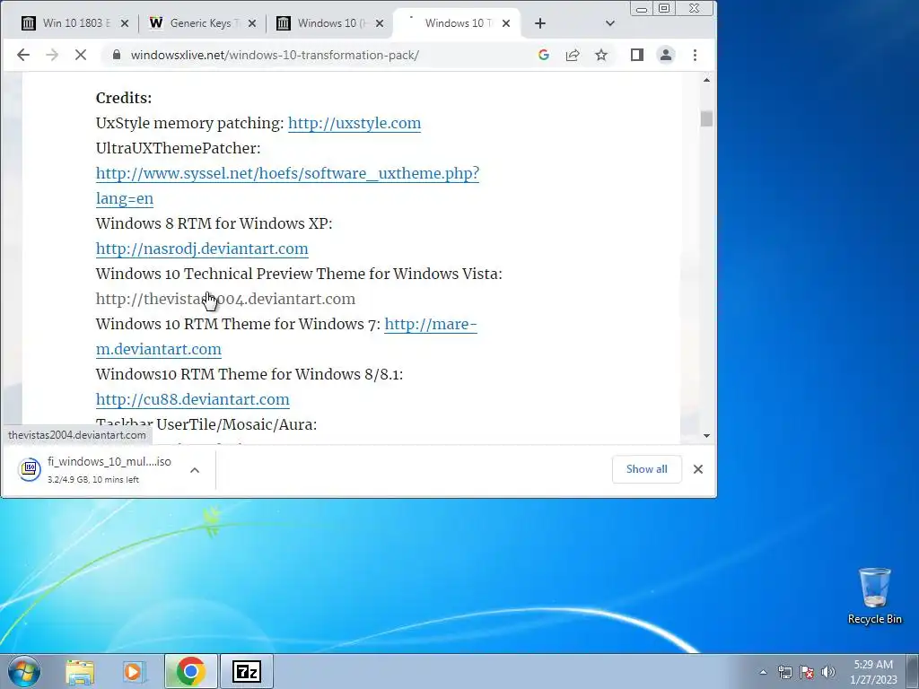Viewport: 919px width, 689px height.
Task: Switch to the Win 10 1803 tab
Action: point(75,23)
